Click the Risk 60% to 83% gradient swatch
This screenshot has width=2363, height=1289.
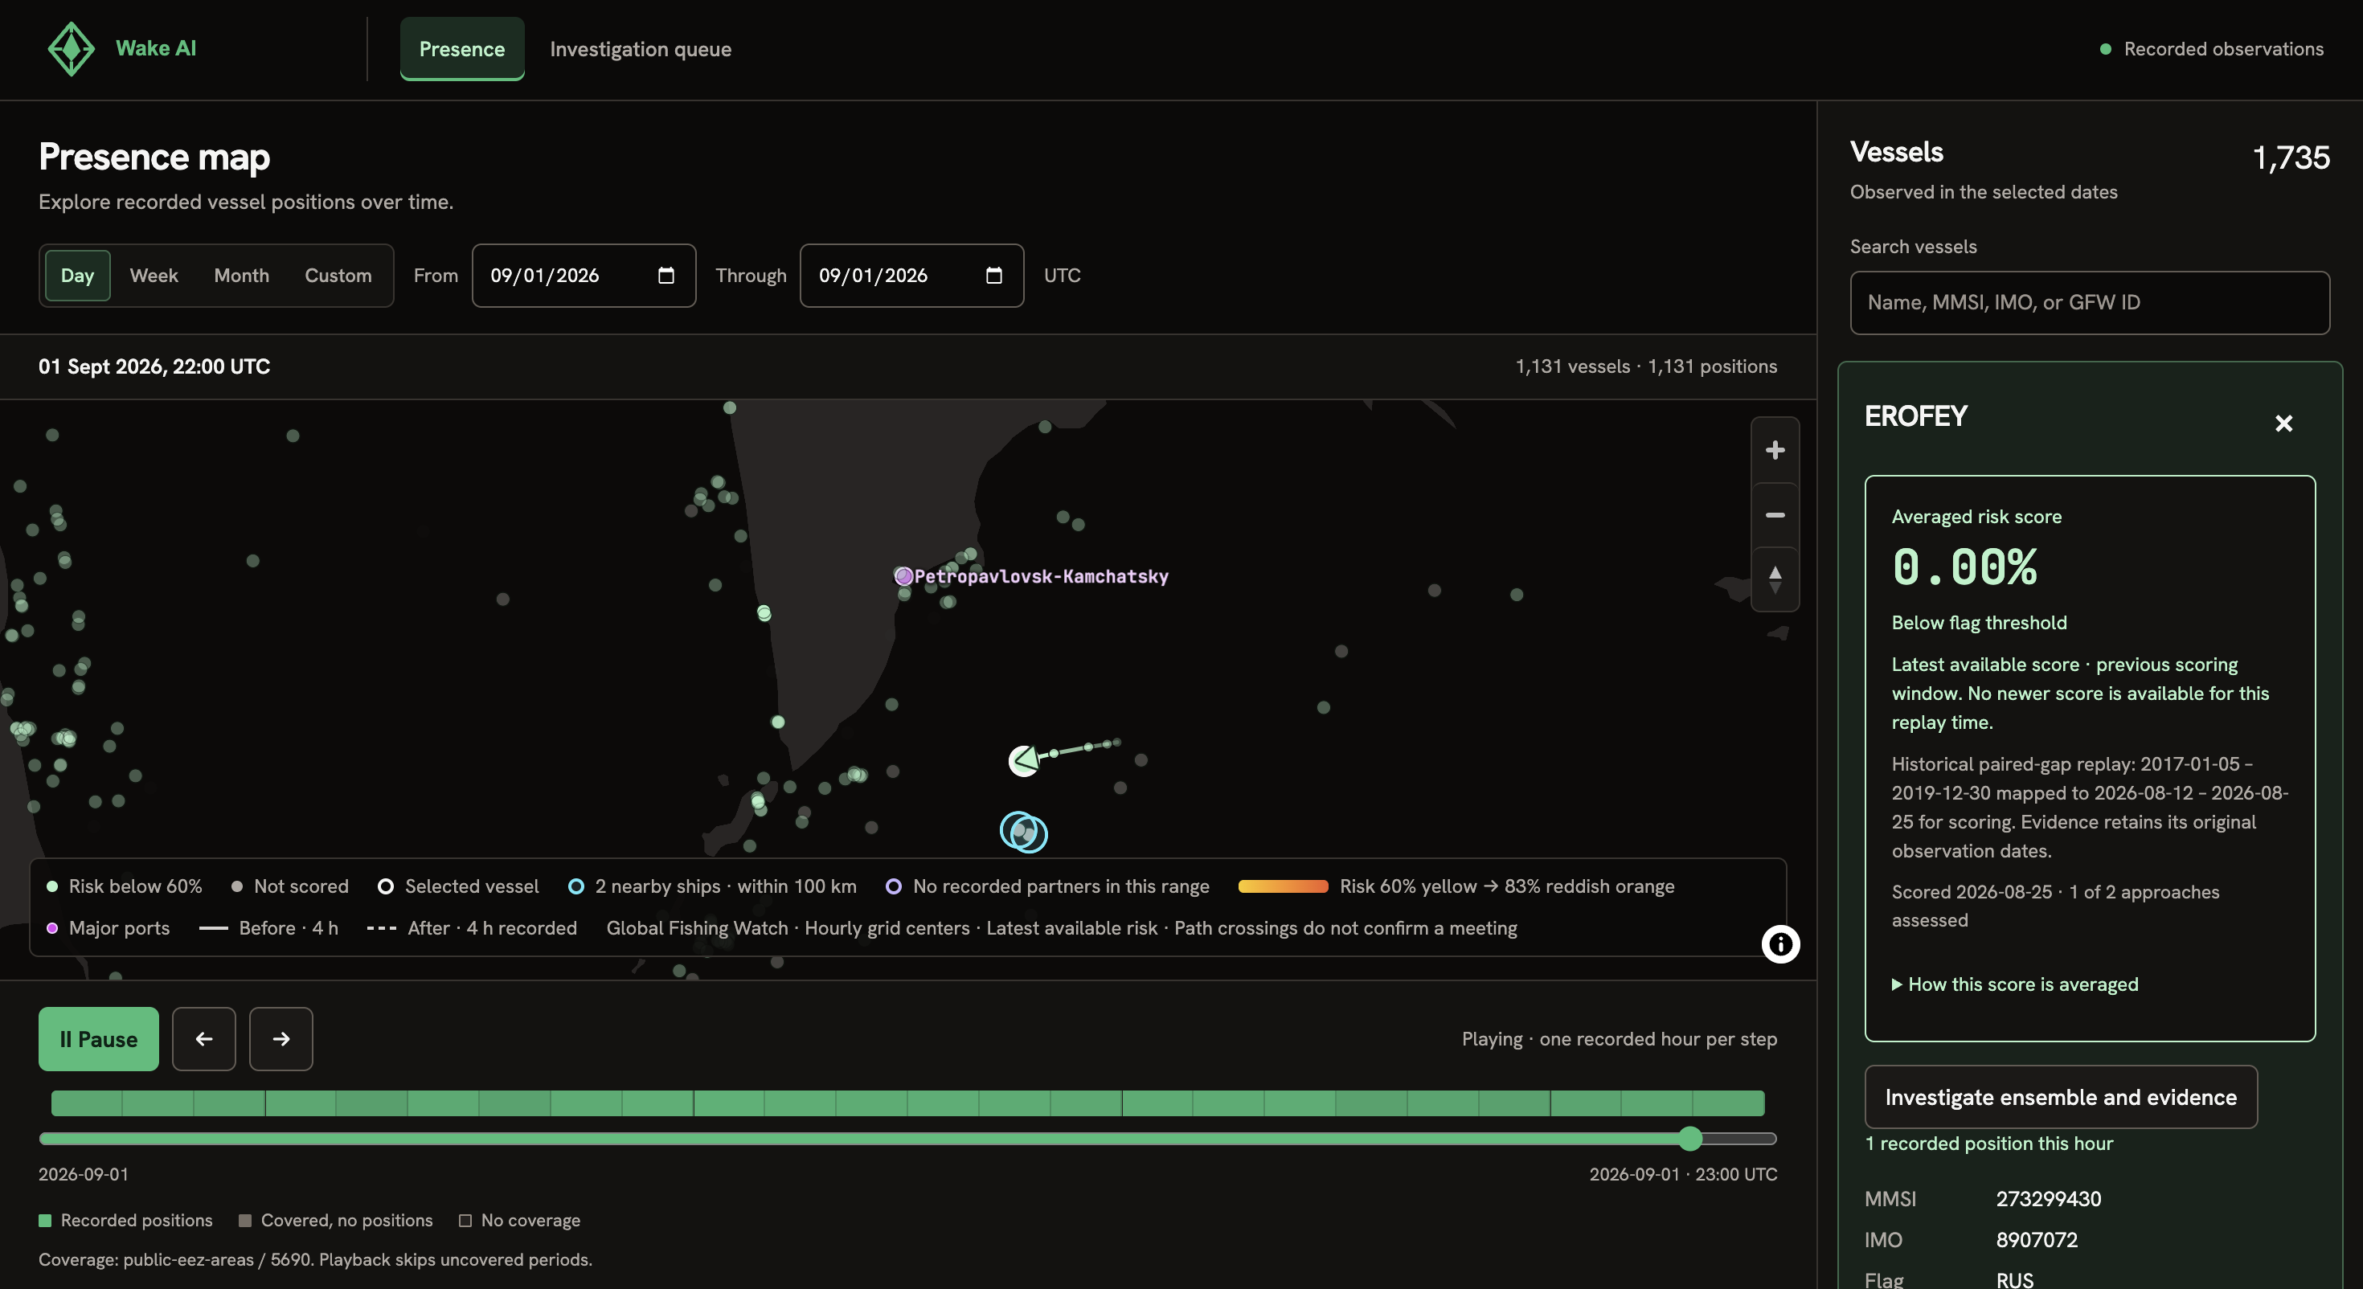coord(1283,886)
